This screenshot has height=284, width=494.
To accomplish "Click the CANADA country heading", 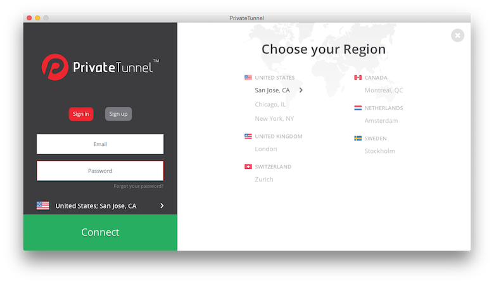I will [x=376, y=78].
